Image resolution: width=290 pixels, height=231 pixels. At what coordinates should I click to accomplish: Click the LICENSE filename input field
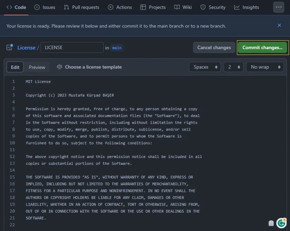pos(71,47)
